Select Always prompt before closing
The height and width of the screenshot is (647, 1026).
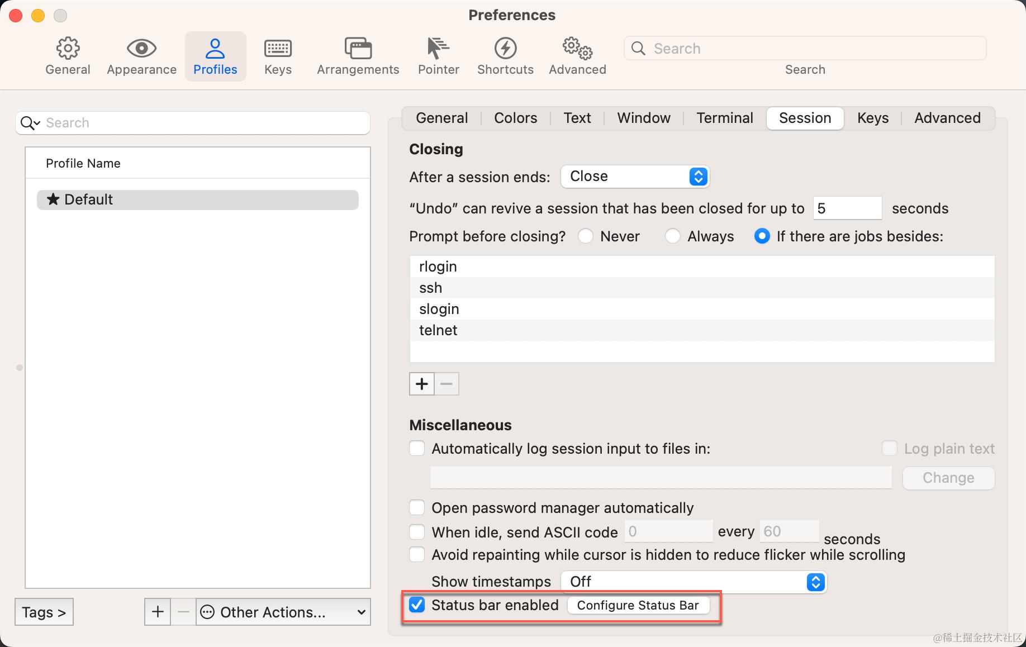673,236
